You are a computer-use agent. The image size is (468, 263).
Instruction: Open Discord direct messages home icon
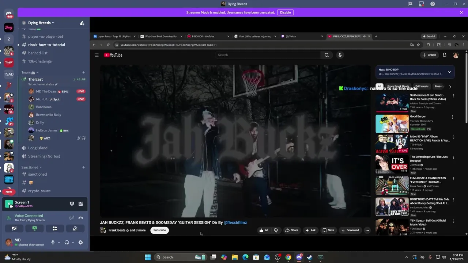point(9,14)
